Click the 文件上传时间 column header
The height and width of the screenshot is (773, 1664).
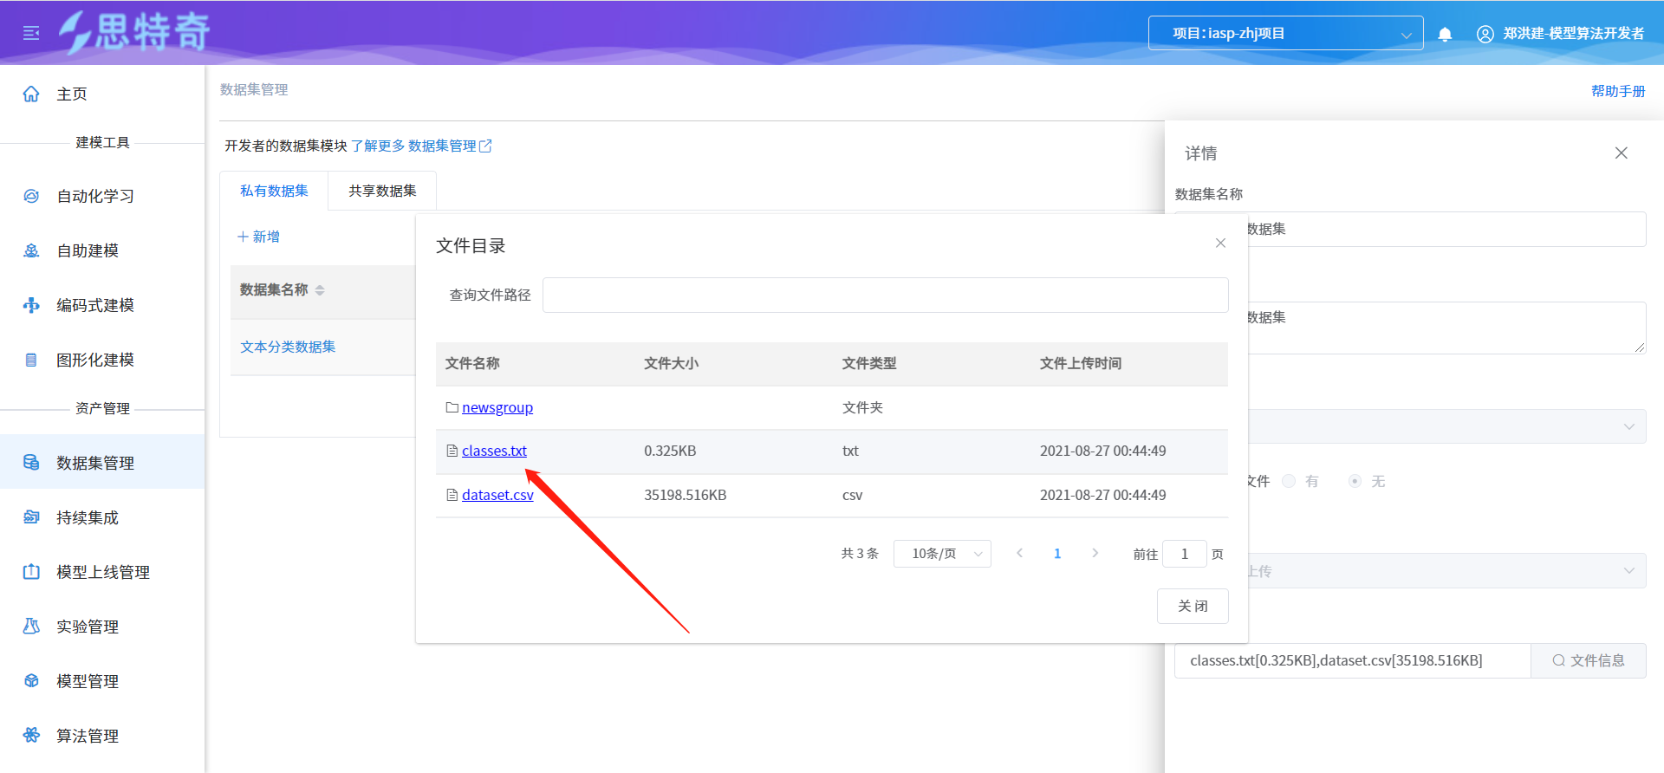tap(1081, 363)
